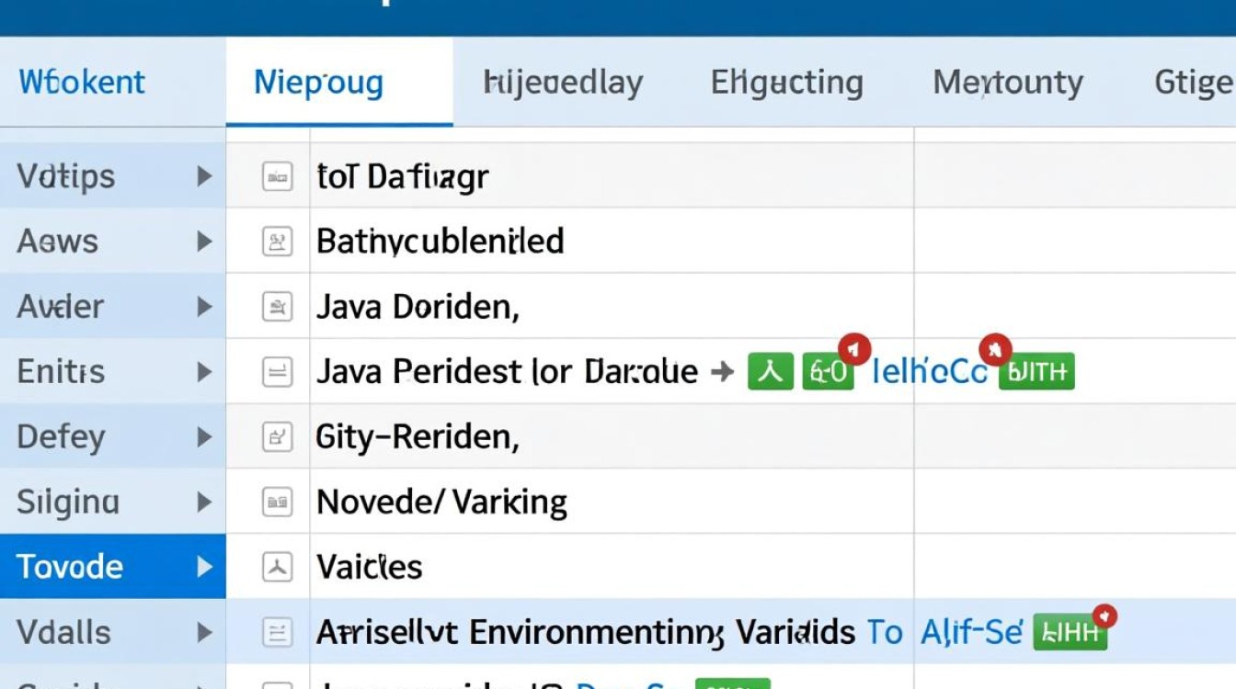Viewport: 1236px width, 689px height.
Task: Click the icon beside "Arriselvt Environmentinng Variaids"
Action: click(277, 632)
